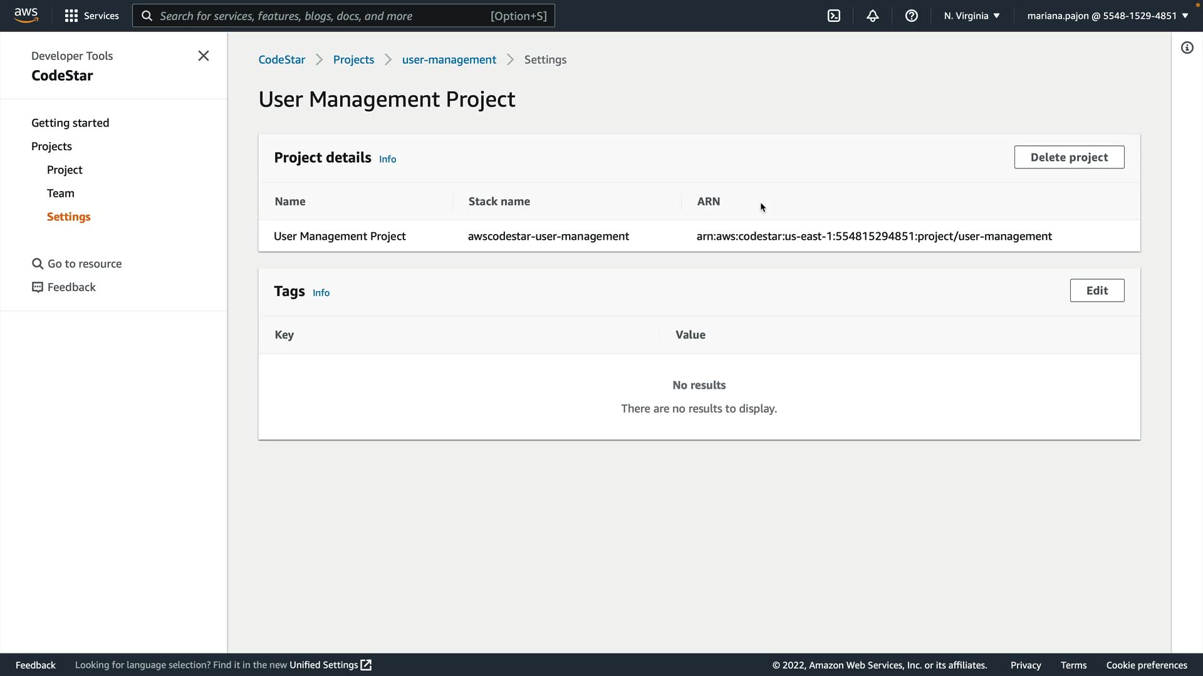
Task: Open the help question mark icon
Action: tap(911, 16)
